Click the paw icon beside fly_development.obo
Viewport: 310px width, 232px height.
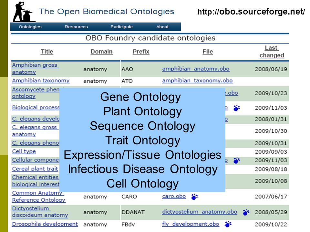[x=228, y=224]
